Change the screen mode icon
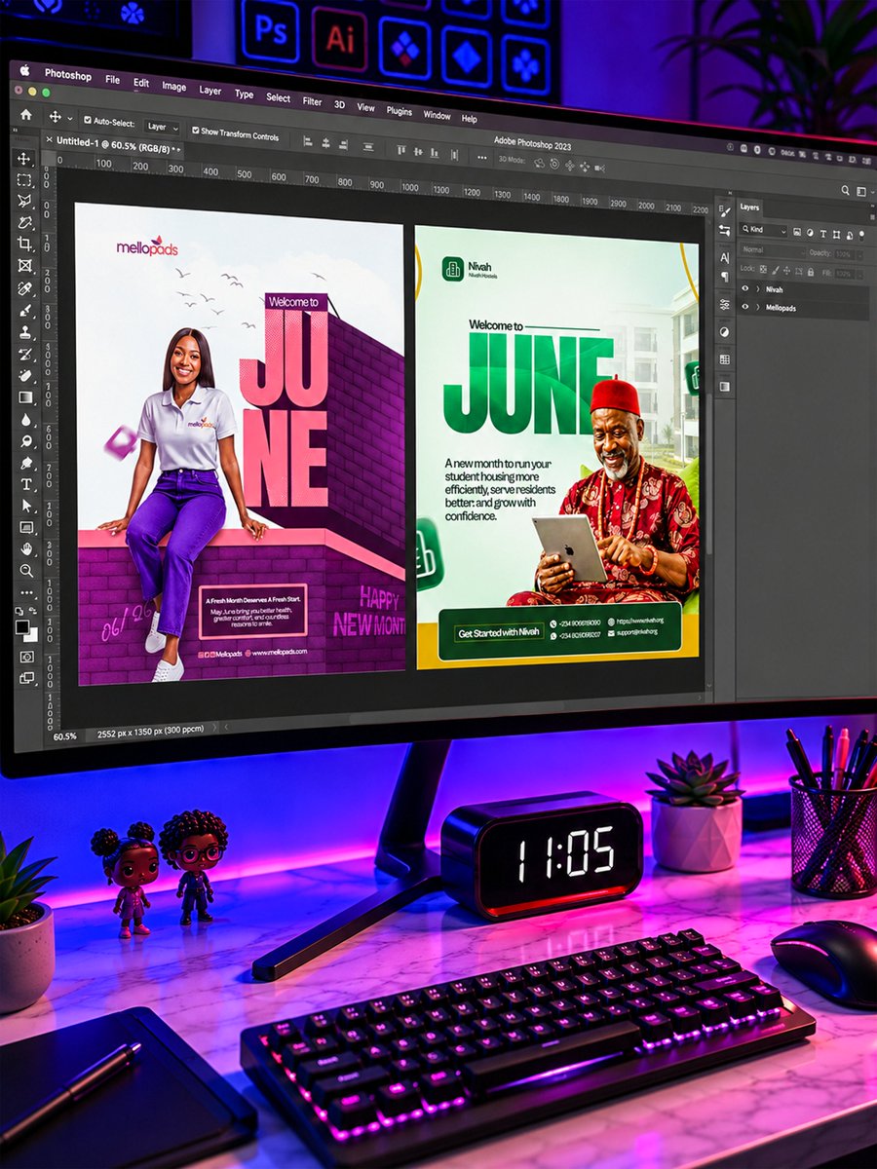The image size is (877, 1169). tap(26, 678)
